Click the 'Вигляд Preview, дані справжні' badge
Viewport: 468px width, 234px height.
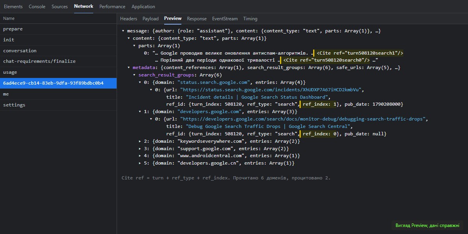click(427, 225)
